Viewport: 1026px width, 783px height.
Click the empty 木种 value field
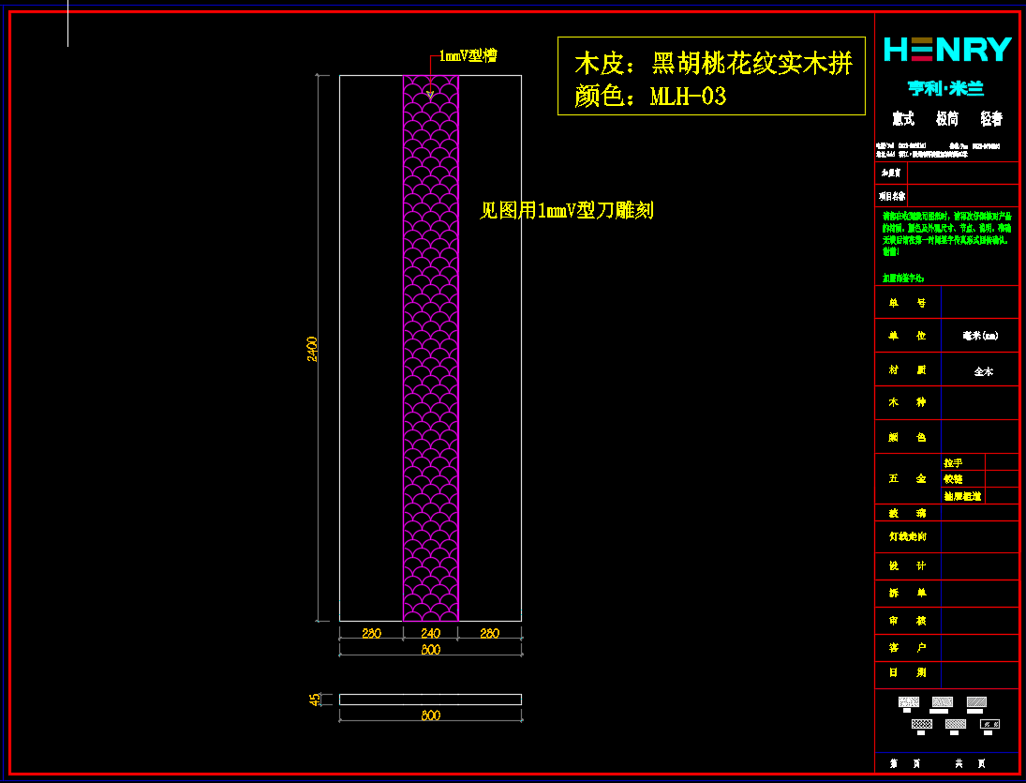pyautogui.click(x=979, y=402)
